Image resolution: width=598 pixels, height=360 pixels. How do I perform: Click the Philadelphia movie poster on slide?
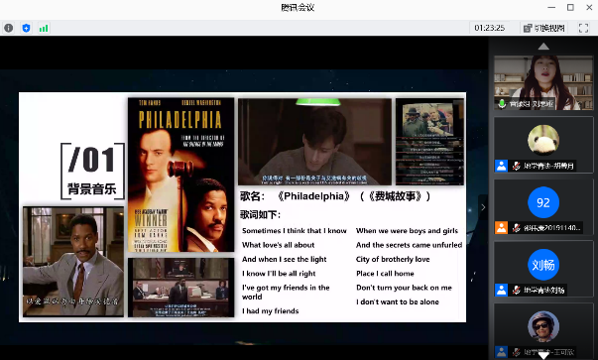[180, 176]
